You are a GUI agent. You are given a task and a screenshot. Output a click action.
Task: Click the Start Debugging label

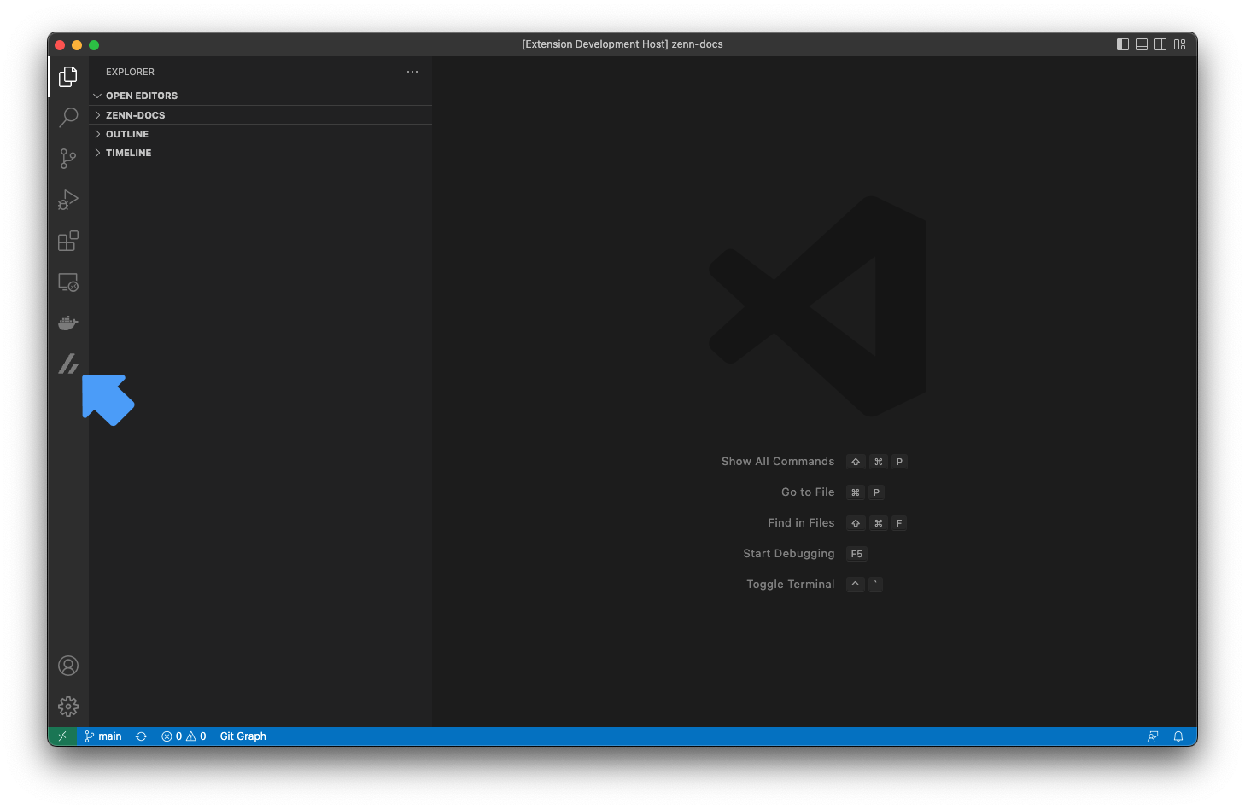[789, 554]
